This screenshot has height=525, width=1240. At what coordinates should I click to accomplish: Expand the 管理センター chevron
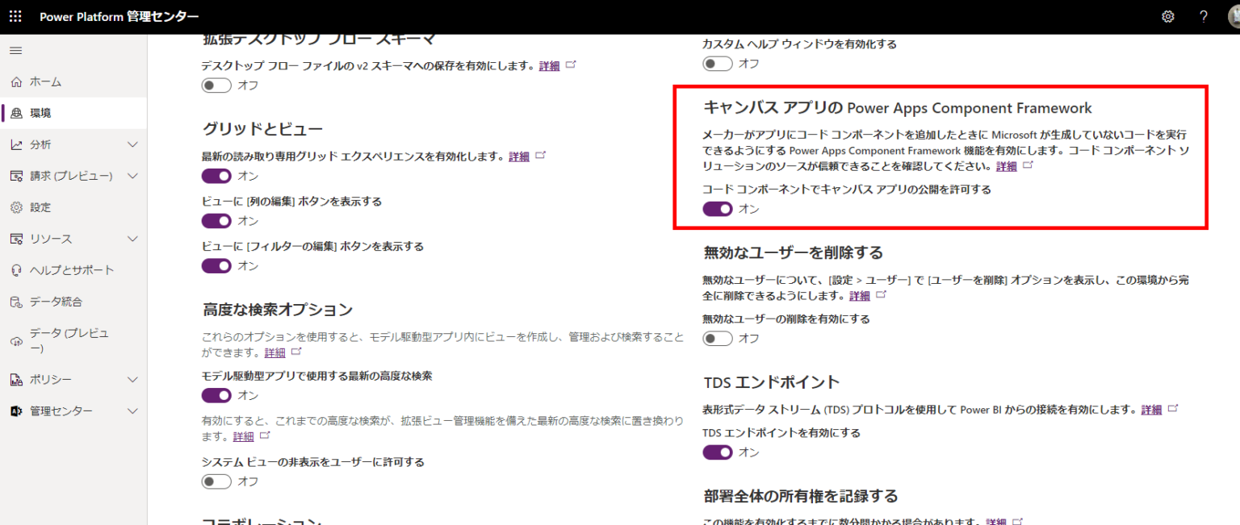coord(133,411)
